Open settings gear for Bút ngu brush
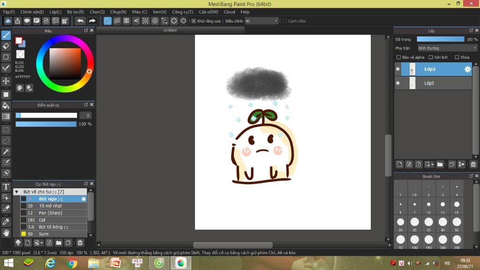 83,199
